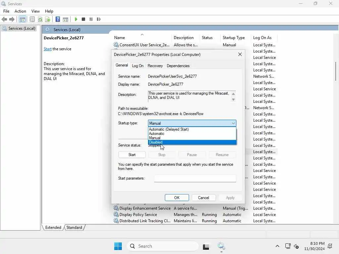Choose the Disabled startup option
The height and width of the screenshot is (254, 339).
192,142
